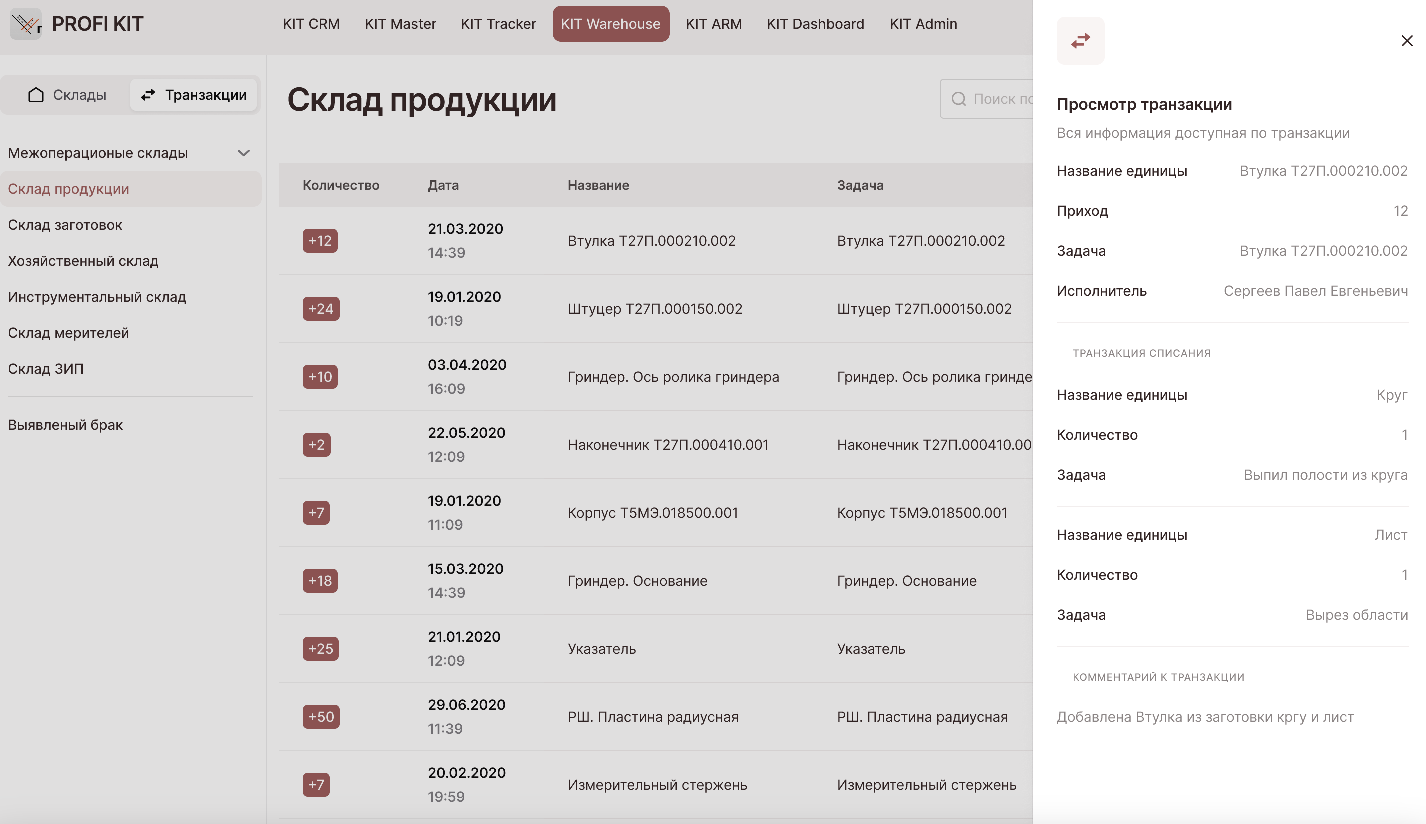Open the Выявленый брак link

pyautogui.click(x=65, y=425)
